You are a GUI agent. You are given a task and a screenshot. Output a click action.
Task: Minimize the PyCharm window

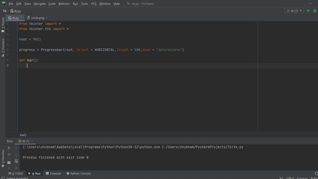pos(310,3)
